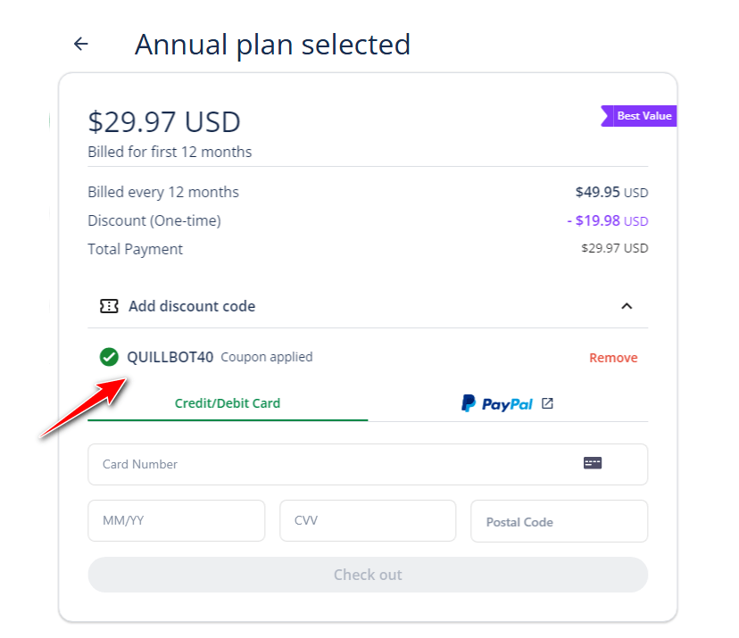This screenshot has height=638, width=739.
Task: Click the back arrow icon
Action: (x=81, y=44)
